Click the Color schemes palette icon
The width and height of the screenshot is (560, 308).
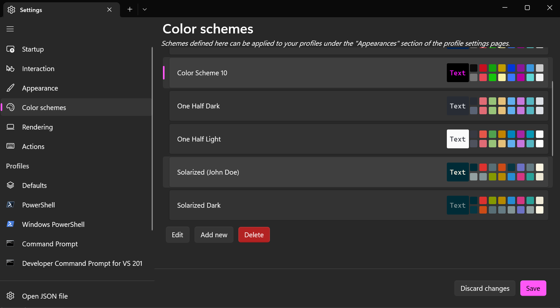(10, 107)
